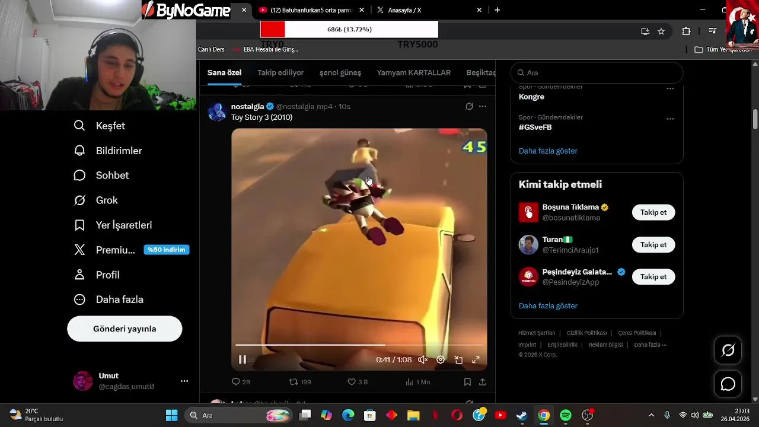Screen dimensions: 759x427
Task: Click Gönderi yayınla button
Action: coord(125,329)
